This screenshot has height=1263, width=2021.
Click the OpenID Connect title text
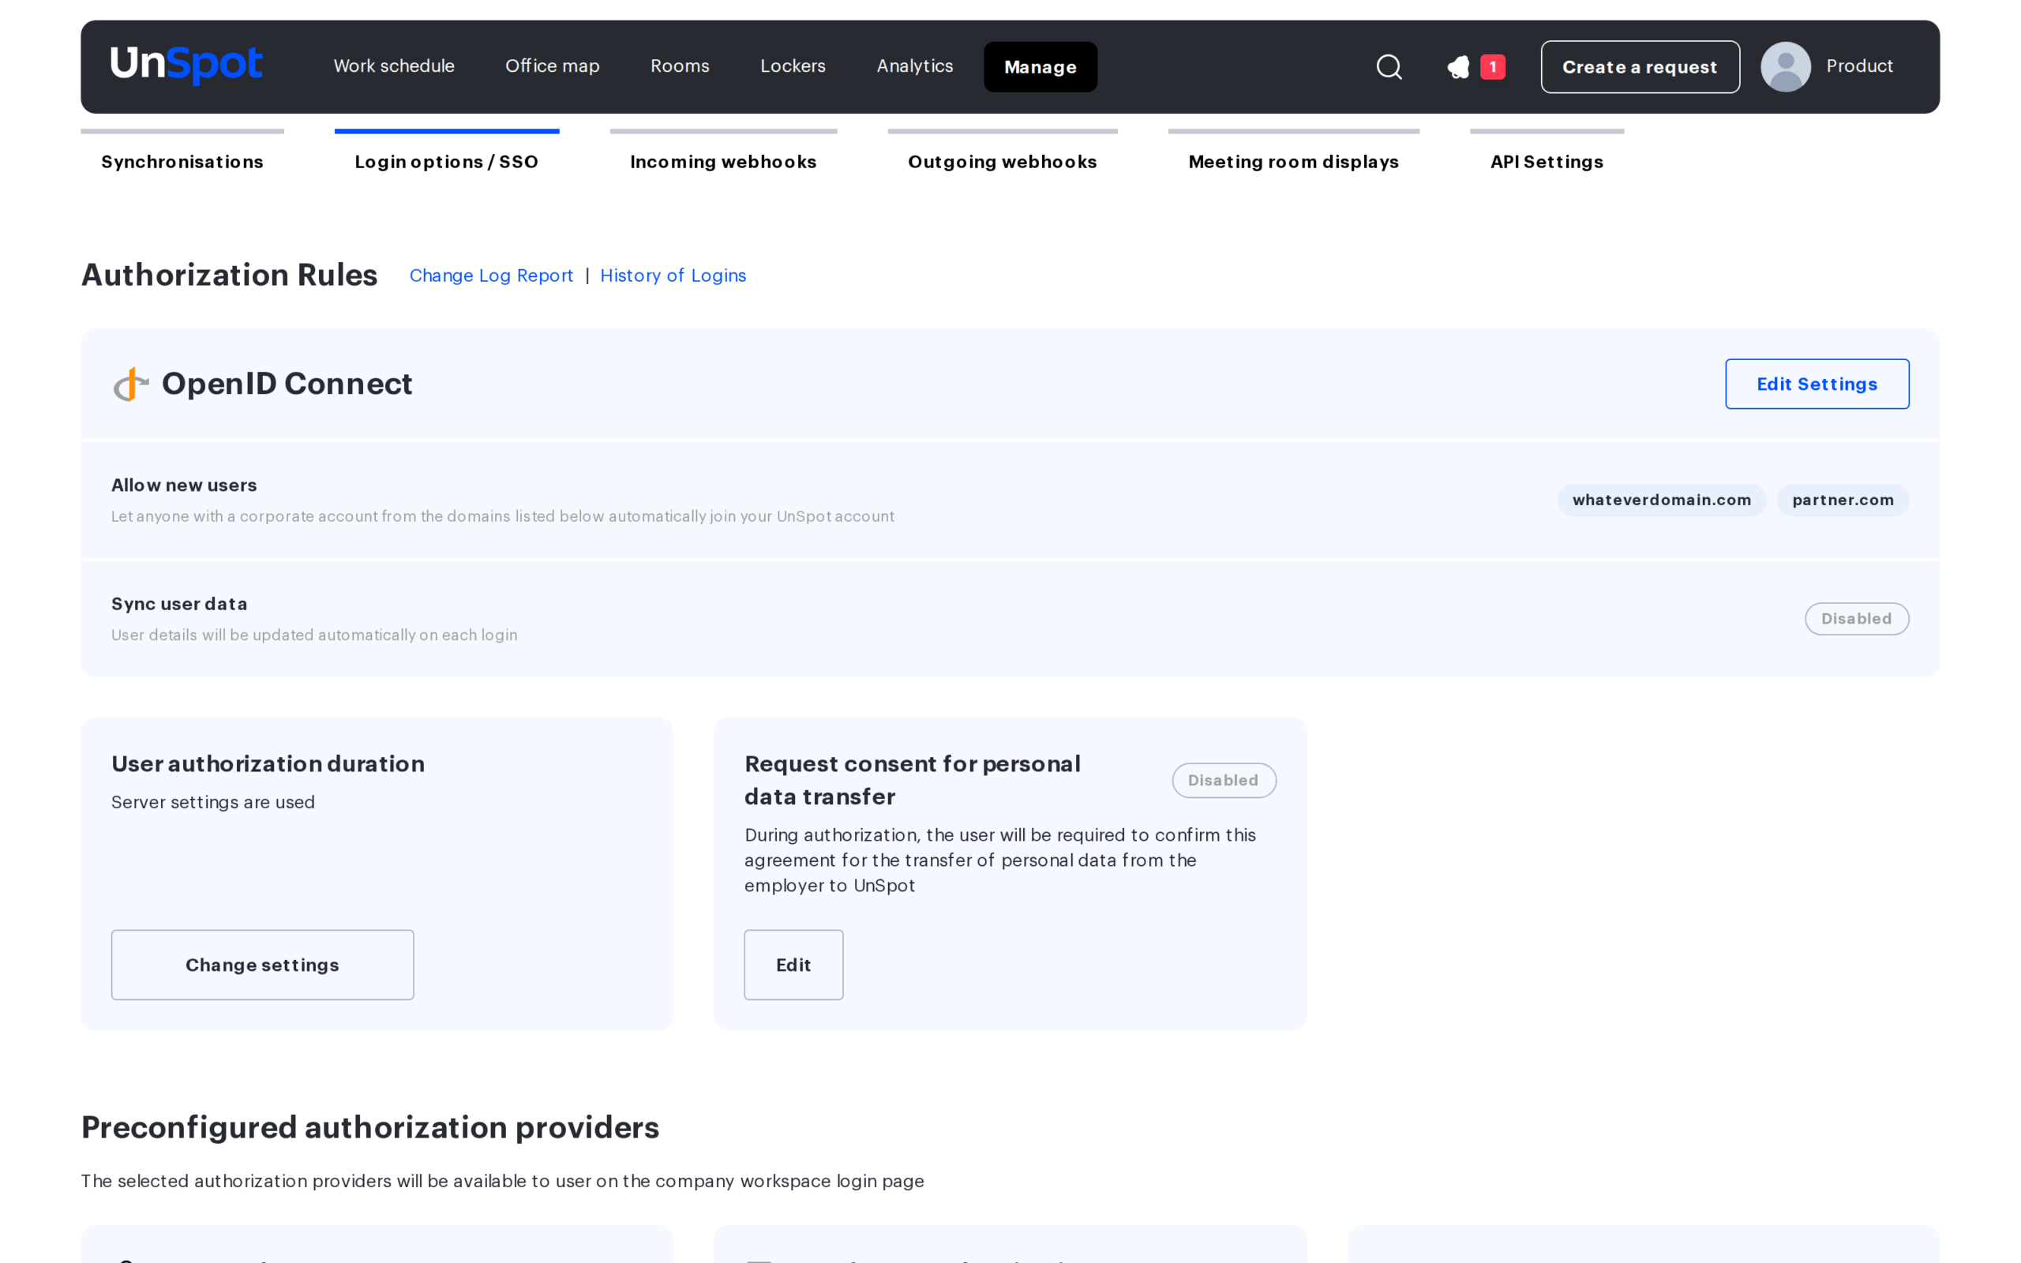pyautogui.click(x=287, y=384)
